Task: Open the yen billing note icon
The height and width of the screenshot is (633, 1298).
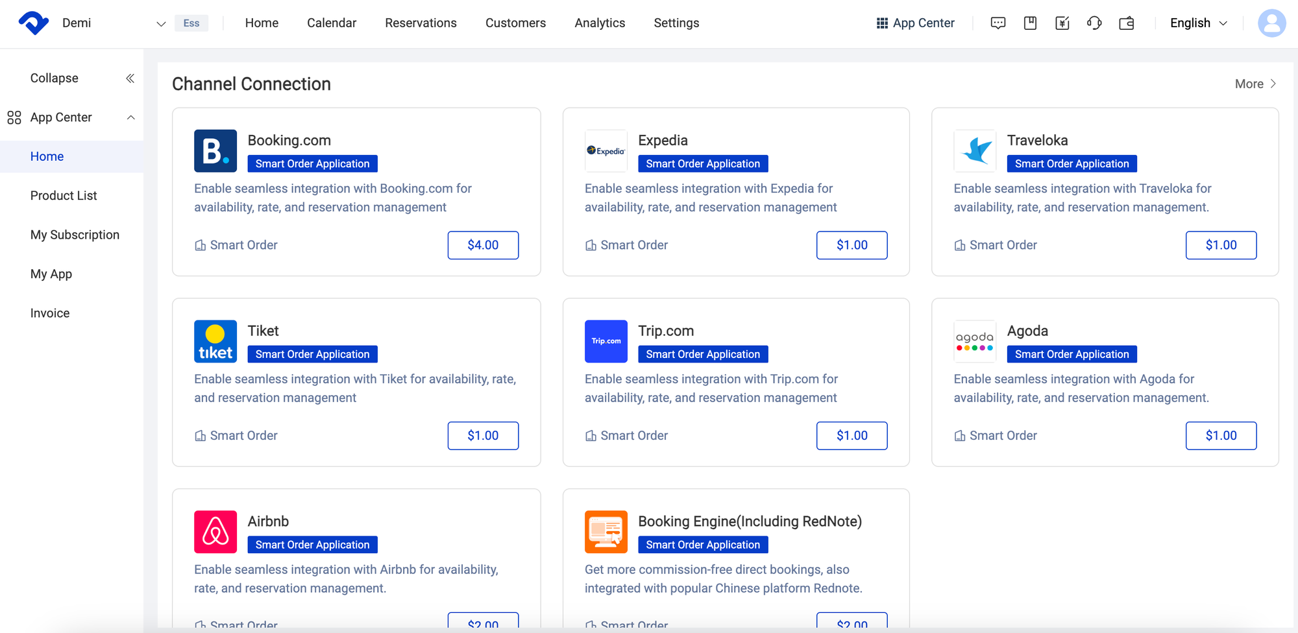Action: [x=1062, y=23]
